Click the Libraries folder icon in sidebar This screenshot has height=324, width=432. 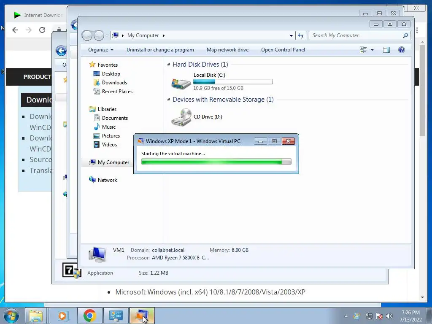[x=92, y=109]
